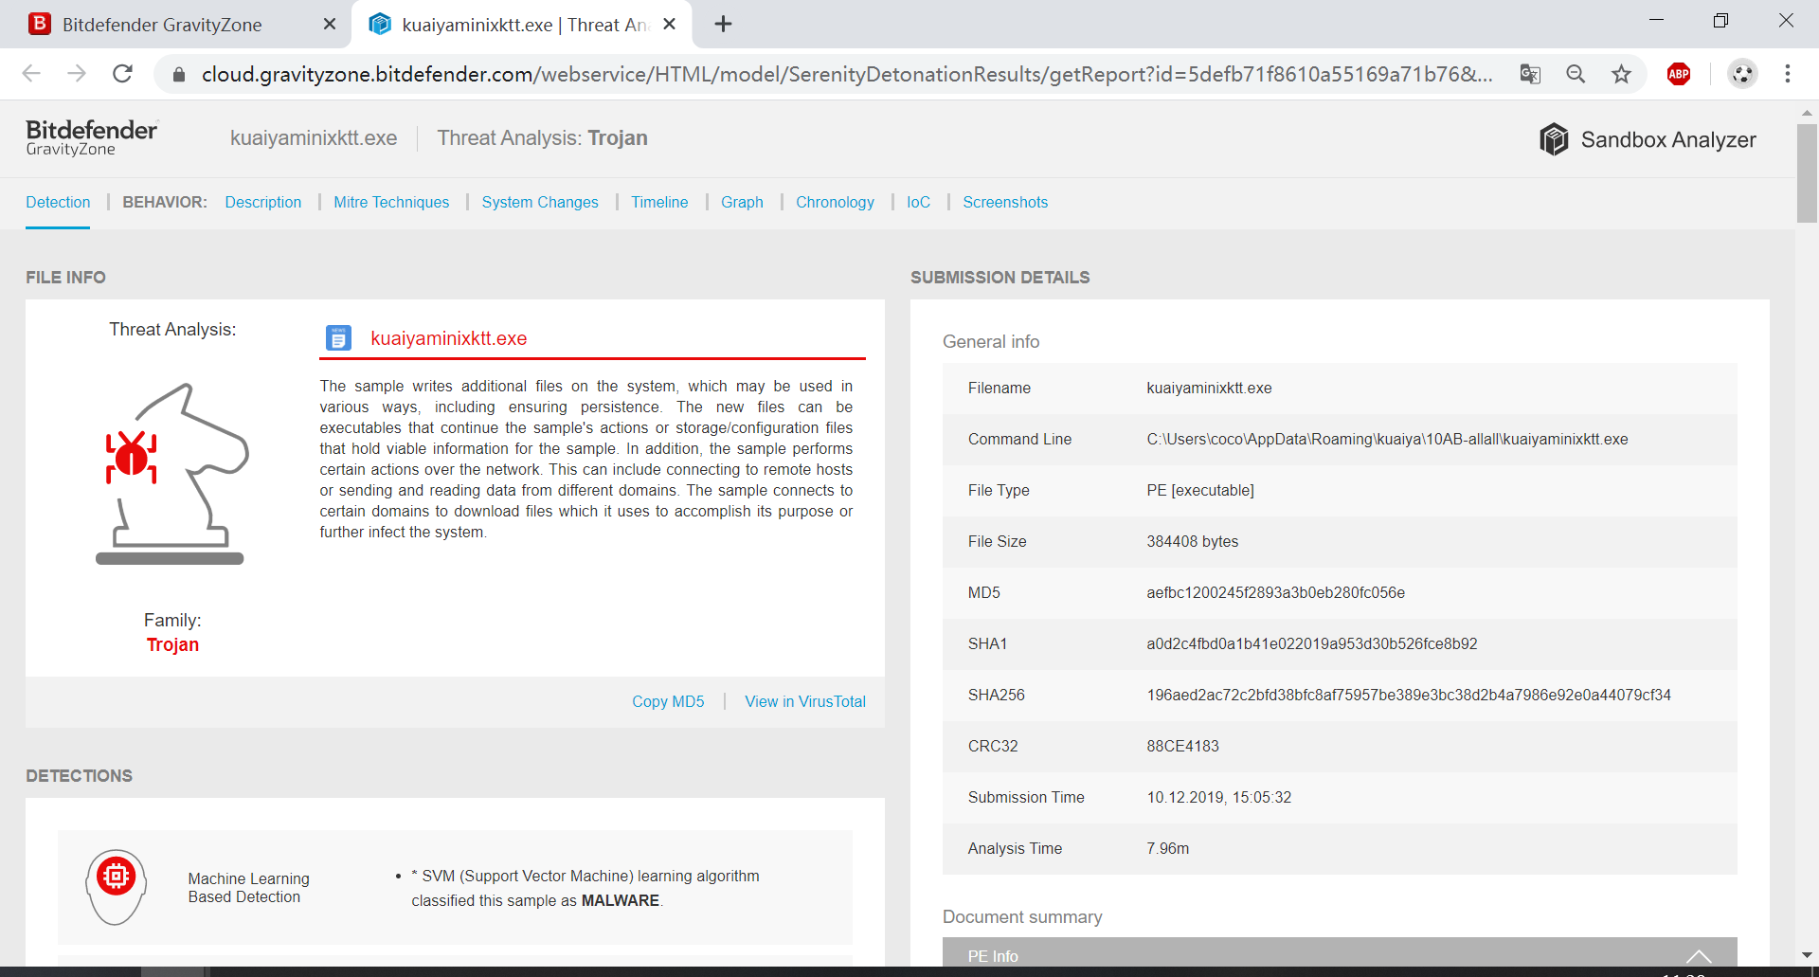Click the Machine Learning Based Detection label
Screen dimensions: 1819x977
click(x=248, y=888)
